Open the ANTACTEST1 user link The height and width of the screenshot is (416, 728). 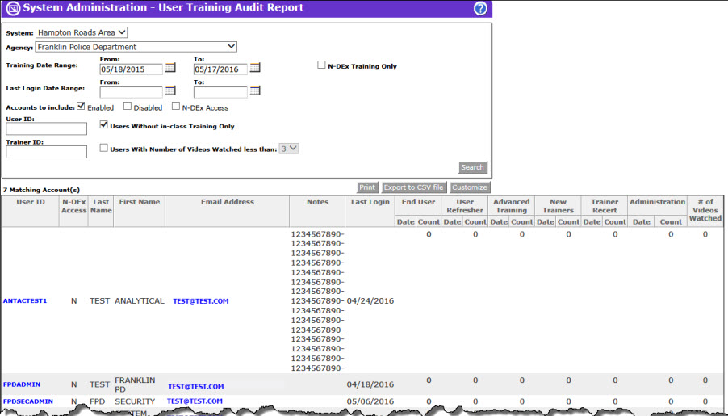coord(25,300)
